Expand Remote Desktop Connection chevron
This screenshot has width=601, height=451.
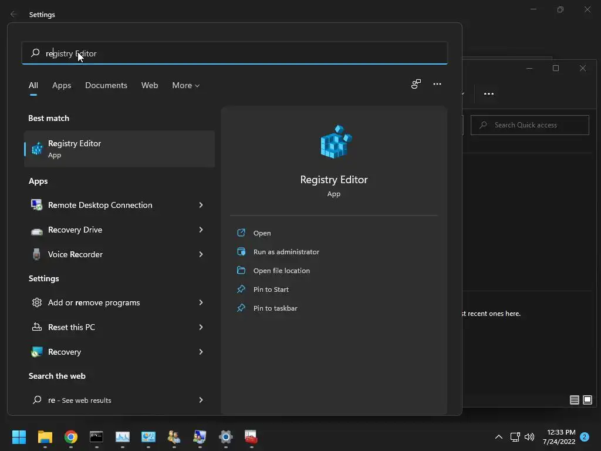coord(201,205)
